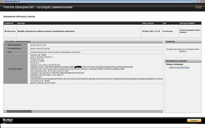Click the Szczegóły zaawansowane panel header
Image resolution: width=205 pixels, height=128 pixels.
[x=83, y=41]
